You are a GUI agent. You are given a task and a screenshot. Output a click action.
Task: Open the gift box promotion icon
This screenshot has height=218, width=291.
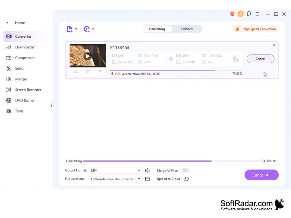click(232, 14)
